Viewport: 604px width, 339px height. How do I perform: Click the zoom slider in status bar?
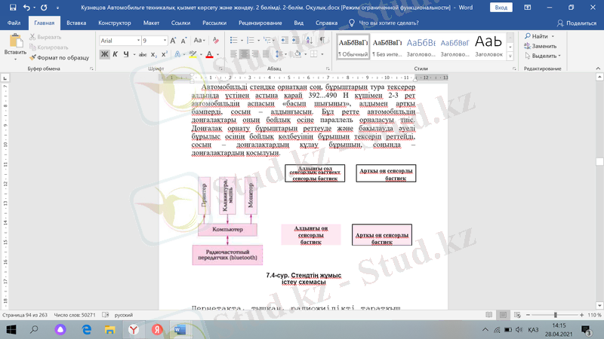pyautogui.click(x=555, y=315)
